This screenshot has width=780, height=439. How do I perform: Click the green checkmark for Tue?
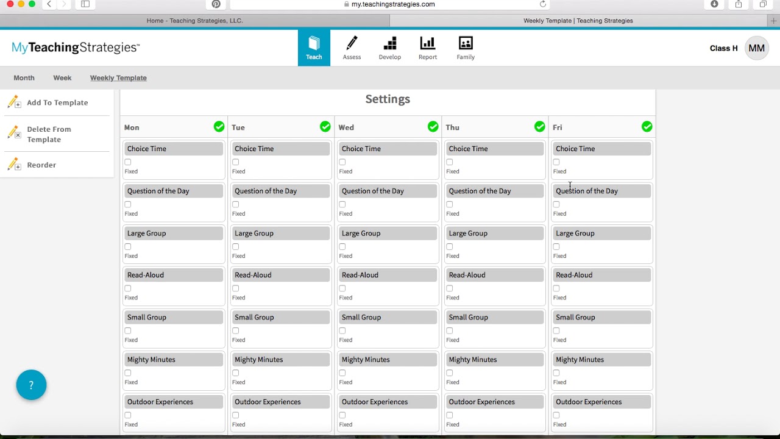(325, 126)
